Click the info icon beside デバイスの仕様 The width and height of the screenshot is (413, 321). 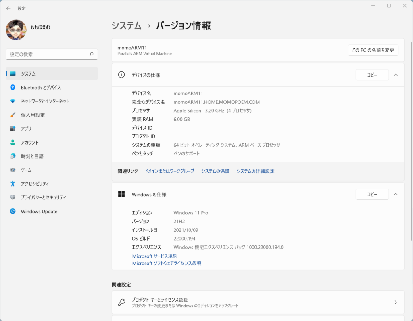121,75
